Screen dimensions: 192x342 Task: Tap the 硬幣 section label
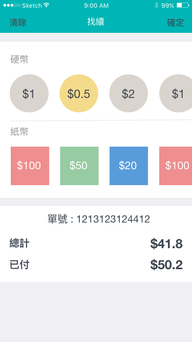(x=19, y=59)
